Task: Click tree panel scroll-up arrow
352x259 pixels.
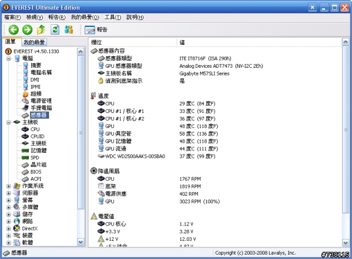Action: pos(81,52)
